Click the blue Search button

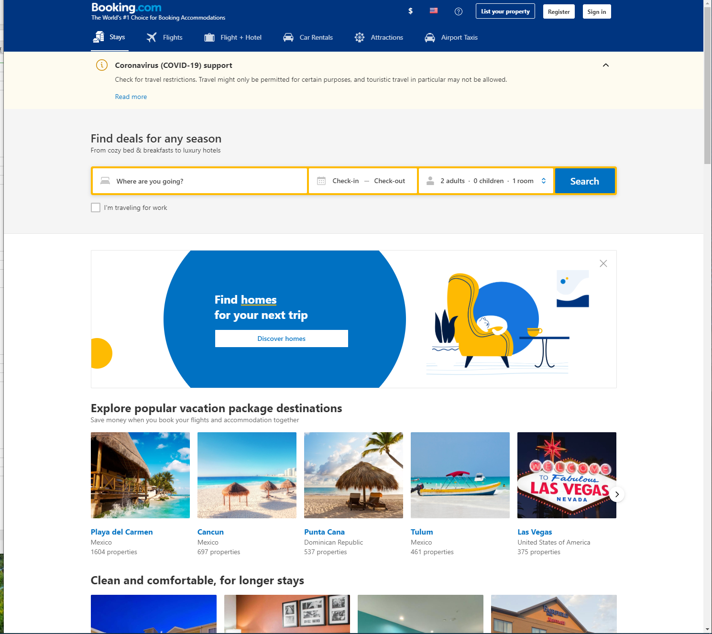pyautogui.click(x=585, y=181)
